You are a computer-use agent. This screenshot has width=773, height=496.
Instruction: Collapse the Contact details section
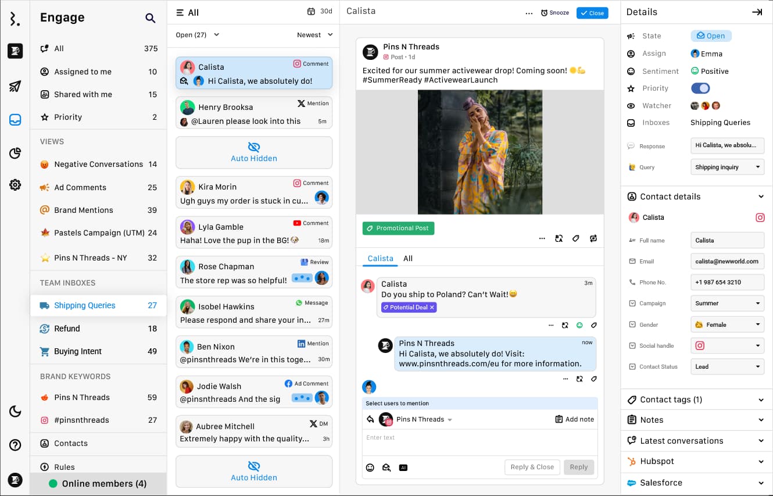tap(761, 197)
